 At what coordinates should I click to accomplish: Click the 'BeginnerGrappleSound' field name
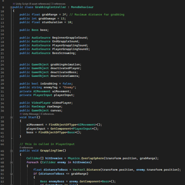[x=69, y=37]
